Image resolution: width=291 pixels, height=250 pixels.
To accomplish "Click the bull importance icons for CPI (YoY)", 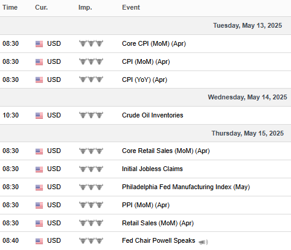I will pos(91,80).
